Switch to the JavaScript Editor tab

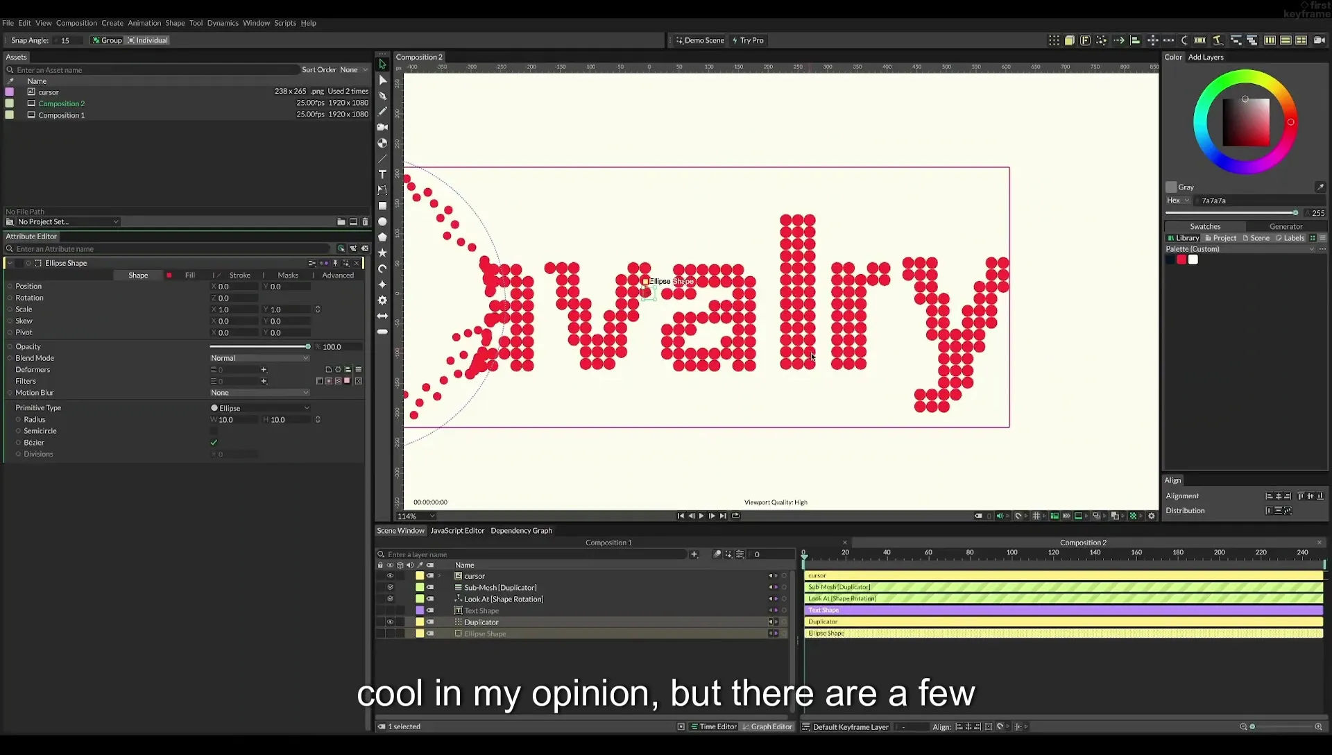[x=457, y=531]
